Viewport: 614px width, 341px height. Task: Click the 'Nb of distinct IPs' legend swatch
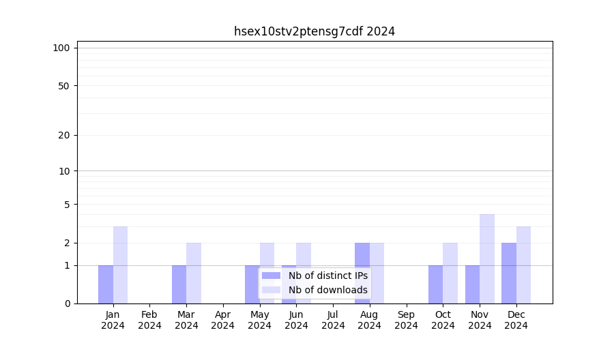[271, 276]
